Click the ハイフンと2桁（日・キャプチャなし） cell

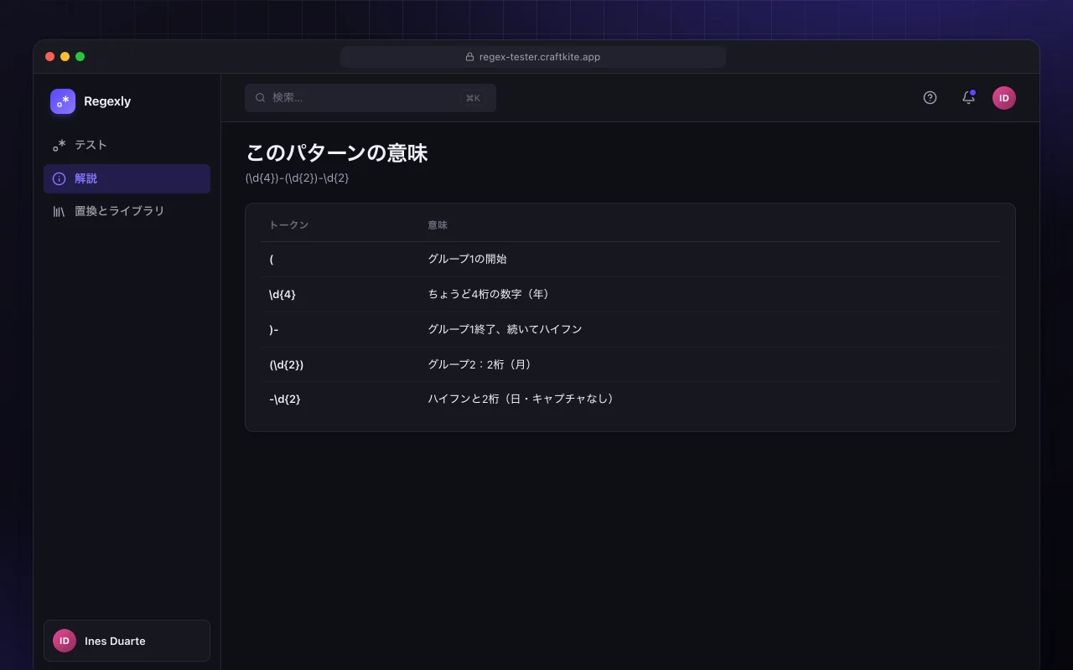[523, 399]
